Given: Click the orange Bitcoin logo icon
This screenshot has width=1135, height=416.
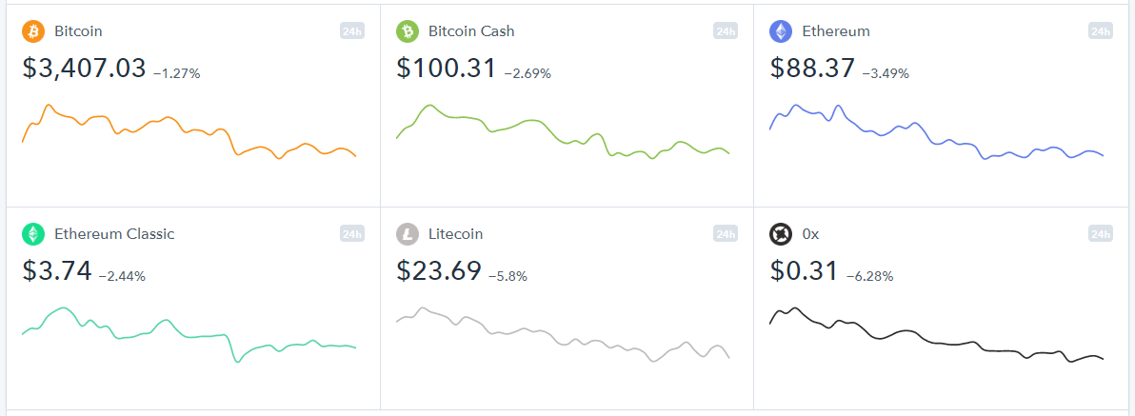Looking at the screenshot, I should [33, 31].
